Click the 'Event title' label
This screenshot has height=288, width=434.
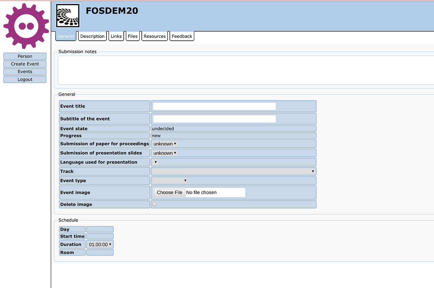[x=73, y=106]
